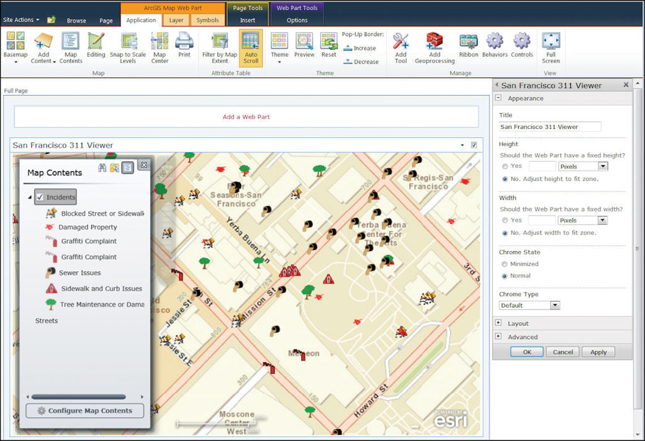The height and width of the screenshot is (441, 645).
Task: Open the Basemap gallery icon
Action: [x=15, y=47]
